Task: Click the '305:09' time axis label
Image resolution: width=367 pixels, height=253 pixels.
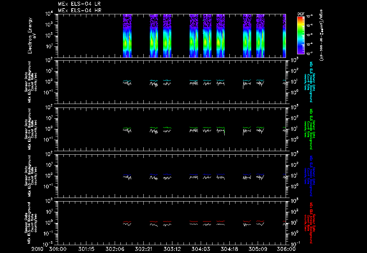Action: [x=258, y=249]
